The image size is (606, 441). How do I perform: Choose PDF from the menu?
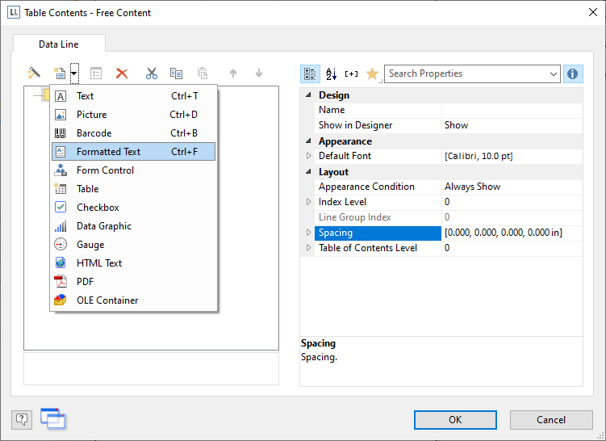[133, 282]
